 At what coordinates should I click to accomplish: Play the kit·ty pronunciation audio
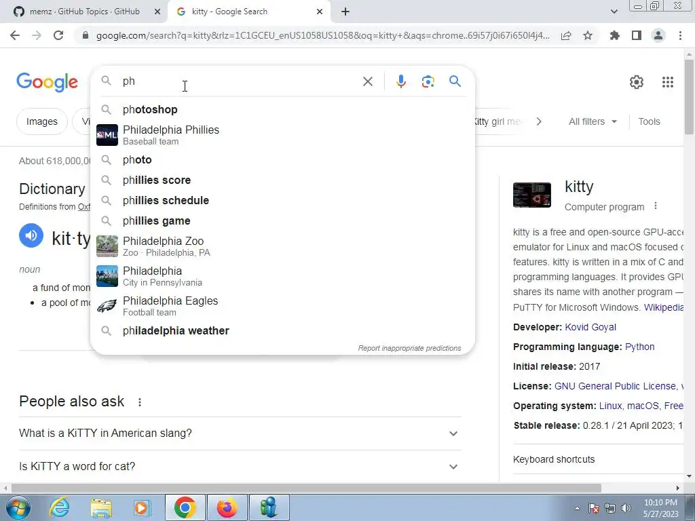31,235
